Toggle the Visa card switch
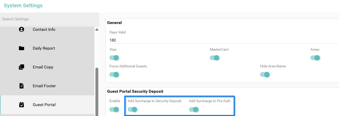The width and height of the screenshot is (339, 116). point(114,58)
